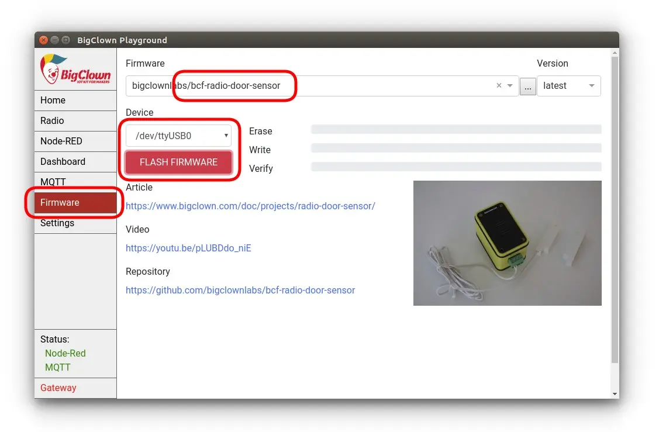The width and height of the screenshot is (659, 432).
Task: Open the Settings section
Action: click(75, 223)
